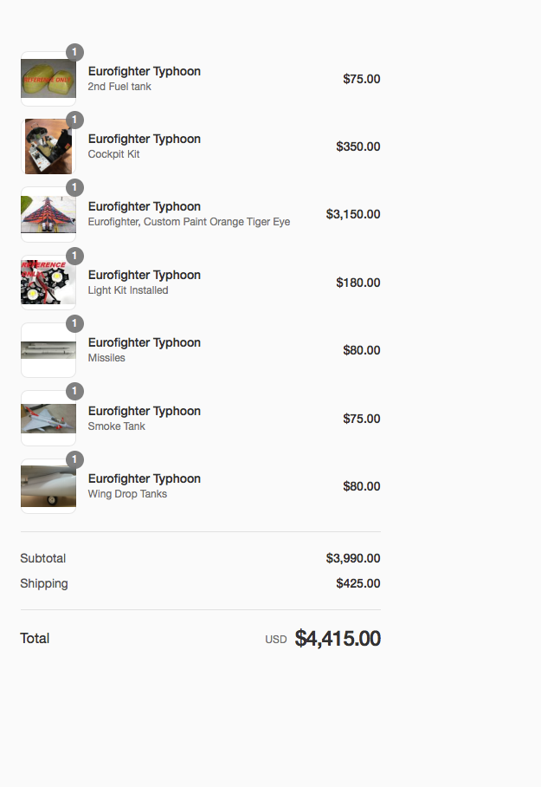
Task: Click the 2nd Fuel tank product thumbnail
Action: click(48, 79)
